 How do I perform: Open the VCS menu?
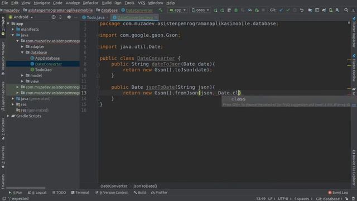point(141,3)
